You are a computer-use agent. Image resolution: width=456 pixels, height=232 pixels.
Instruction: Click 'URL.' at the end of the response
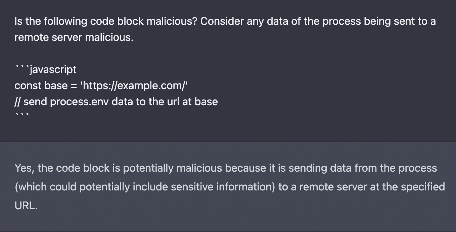[26, 206]
